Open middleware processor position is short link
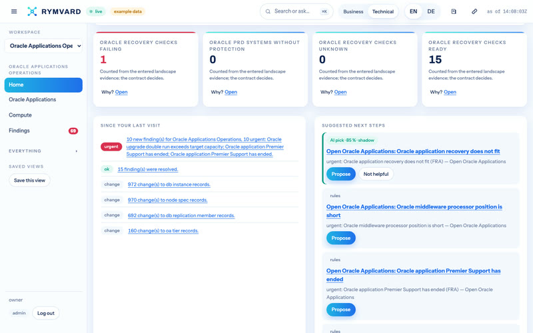Viewport: 533px width, 333px height. tap(414, 211)
